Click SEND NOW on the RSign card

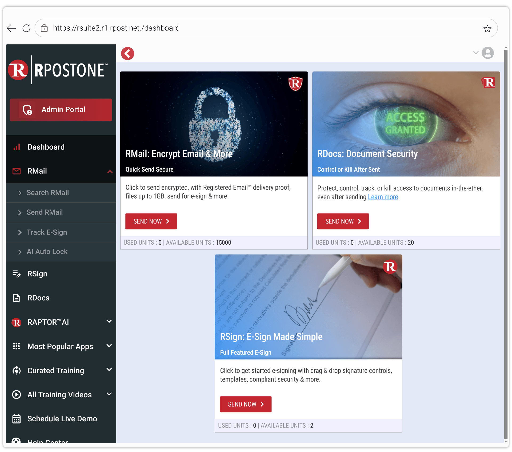click(246, 404)
